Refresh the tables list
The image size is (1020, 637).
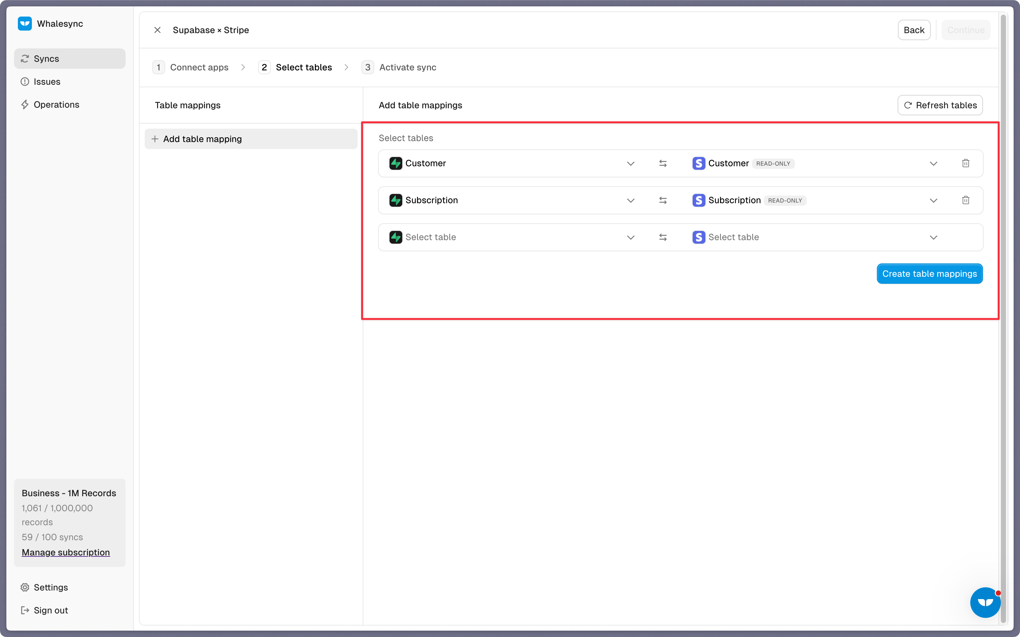[940, 105]
